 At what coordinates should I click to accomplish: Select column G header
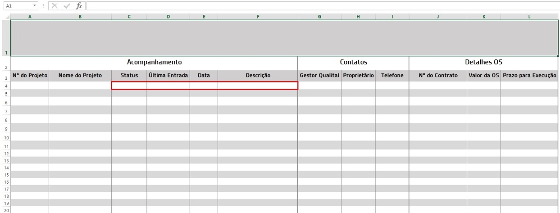coord(319,17)
